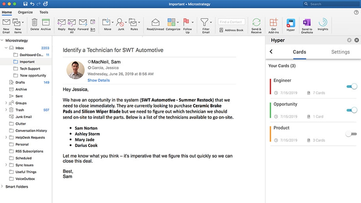Archive the selected email
Viewport: 361px width, 203px height.
(x=45, y=25)
